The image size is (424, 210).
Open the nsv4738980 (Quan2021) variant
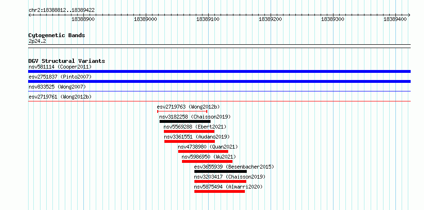click(208, 147)
